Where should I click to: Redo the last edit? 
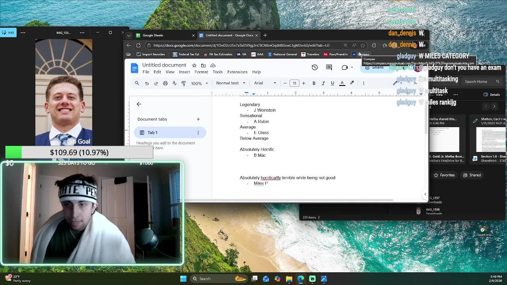pyautogui.click(x=156, y=83)
